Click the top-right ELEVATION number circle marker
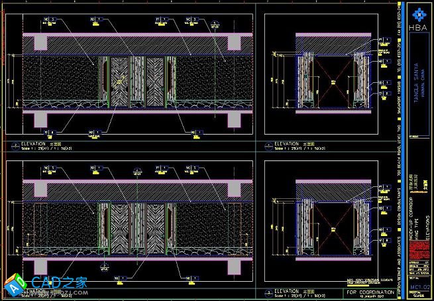 pyautogui.click(x=268, y=144)
